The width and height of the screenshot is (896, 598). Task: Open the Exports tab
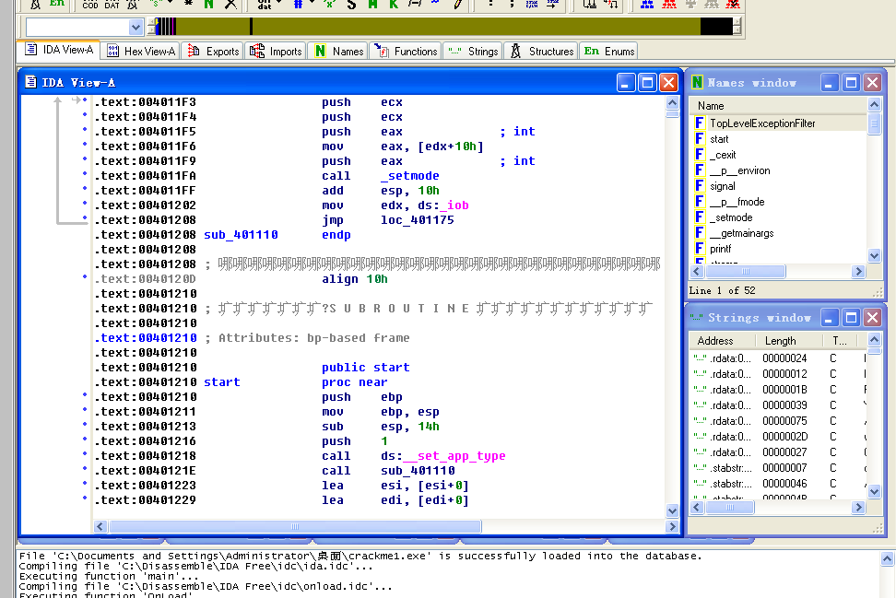point(212,52)
